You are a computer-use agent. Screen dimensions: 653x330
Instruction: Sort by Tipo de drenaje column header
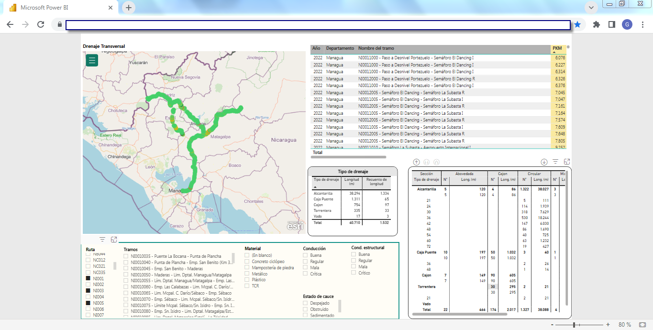pos(325,180)
